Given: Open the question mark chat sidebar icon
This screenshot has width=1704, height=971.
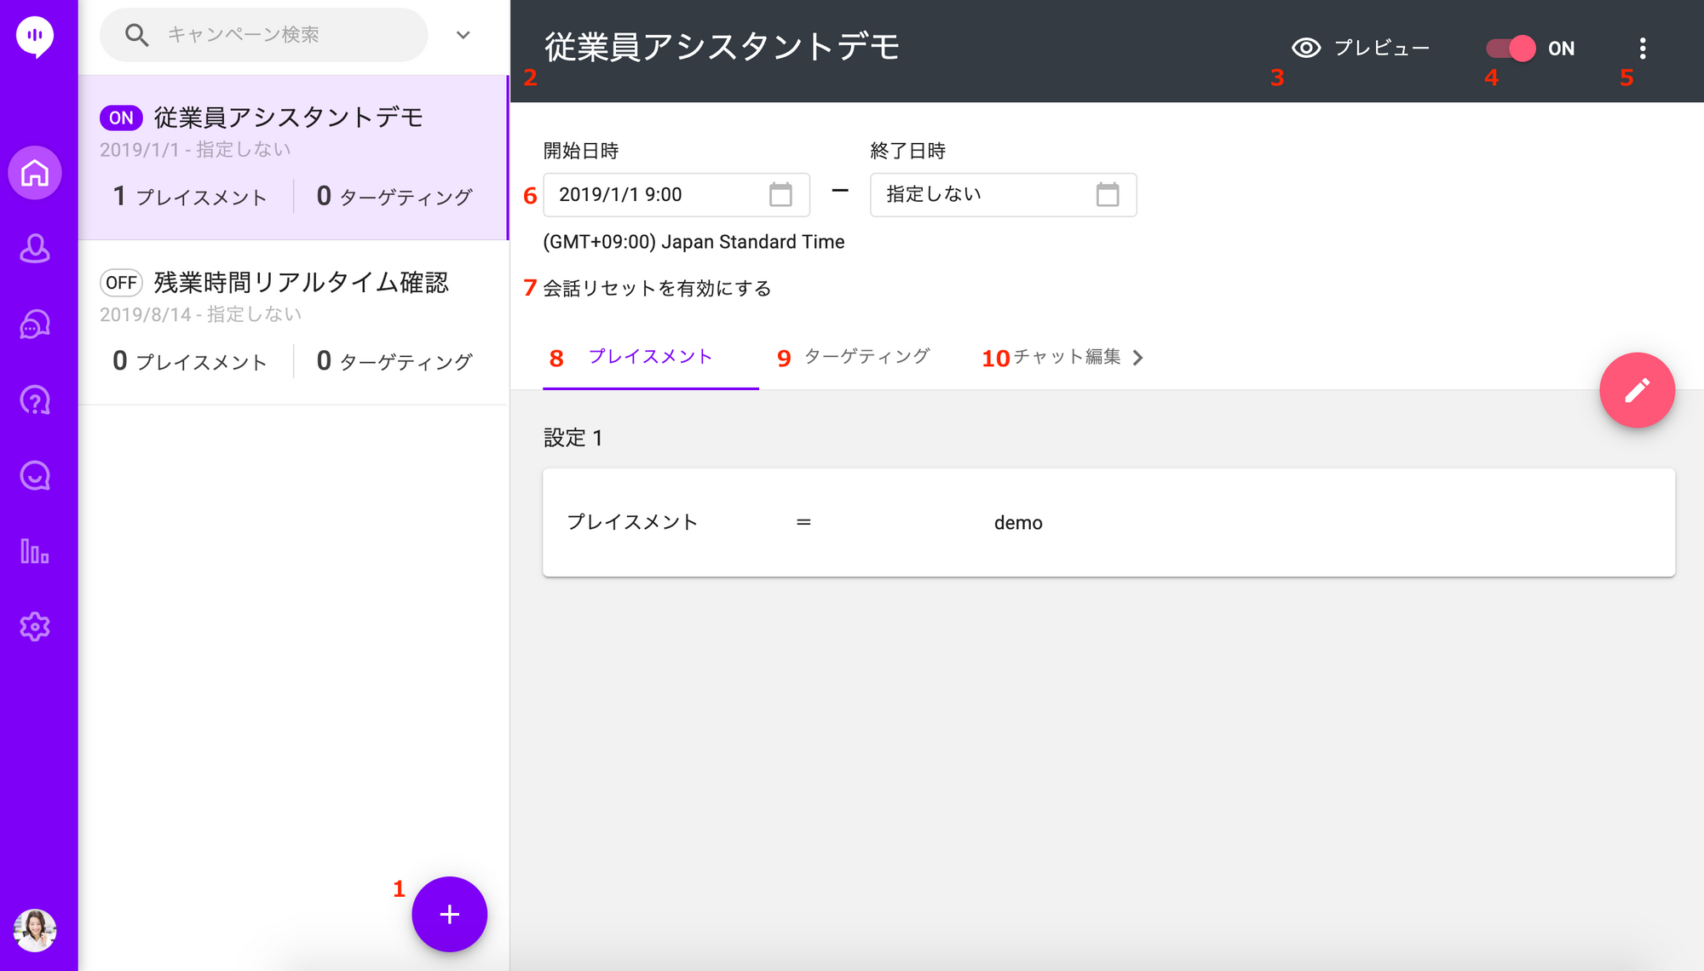Looking at the screenshot, I should click(x=35, y=400).
